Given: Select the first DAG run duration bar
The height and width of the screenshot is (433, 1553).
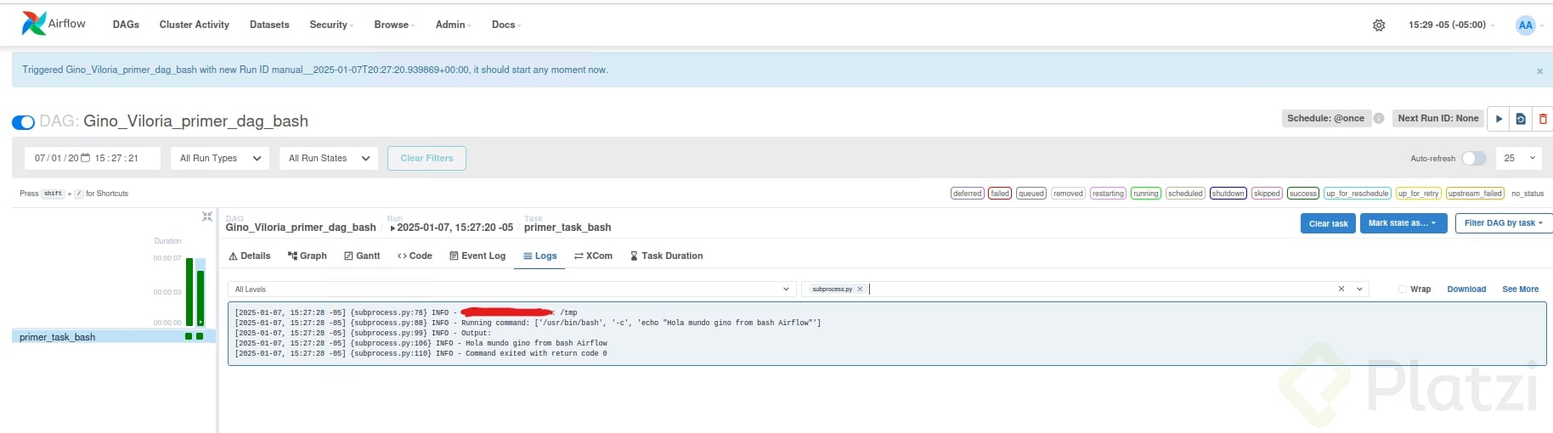Looking at the screenshot, I should point(189,292).
